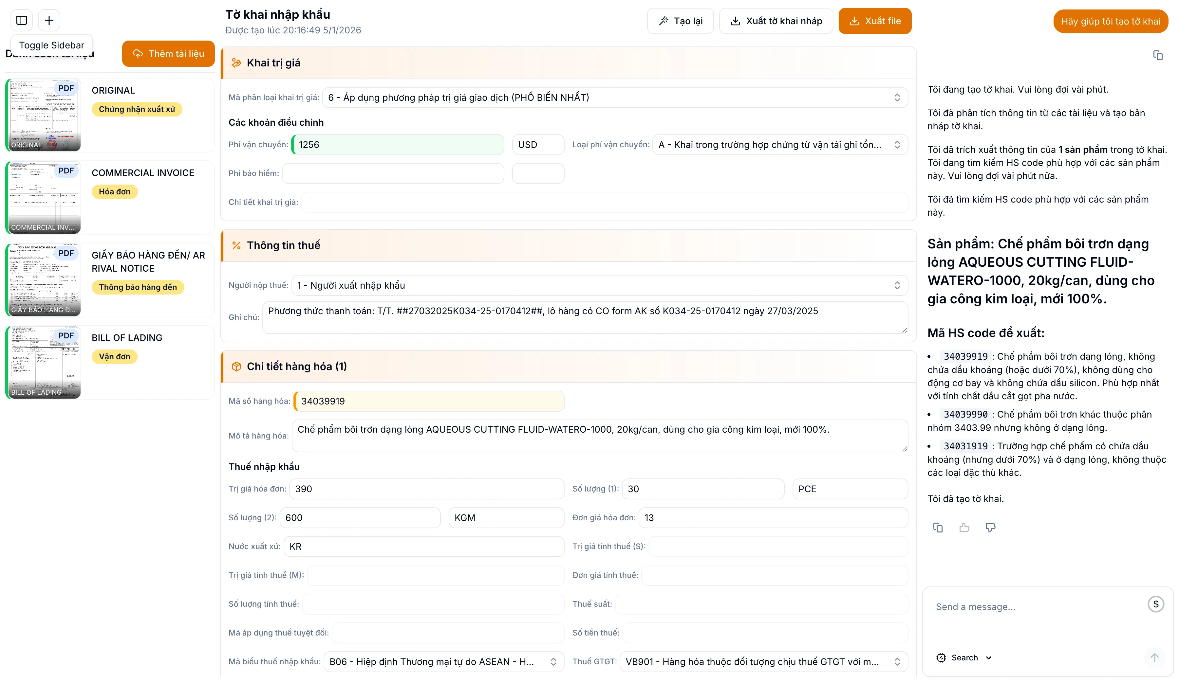Click the Tạo lại button
This screenshot has height=682, width=1179.
680,21
